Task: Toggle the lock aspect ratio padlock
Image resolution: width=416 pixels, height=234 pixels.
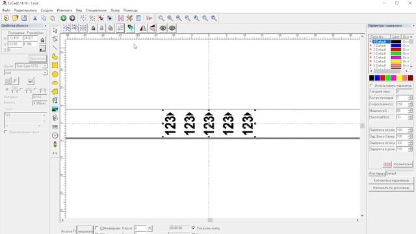Action: [42, 40]
